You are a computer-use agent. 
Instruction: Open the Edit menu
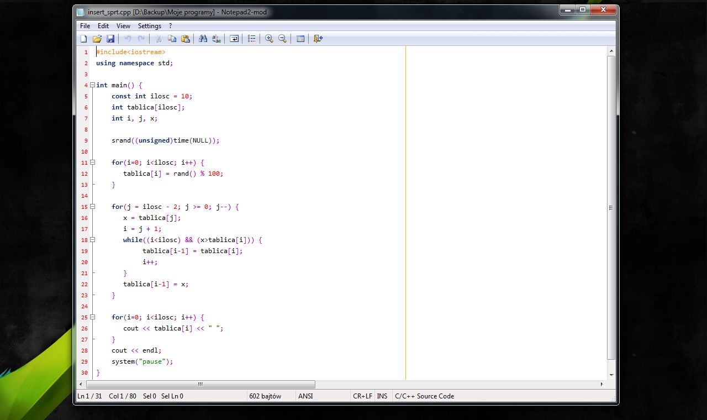tap(103, 25)
